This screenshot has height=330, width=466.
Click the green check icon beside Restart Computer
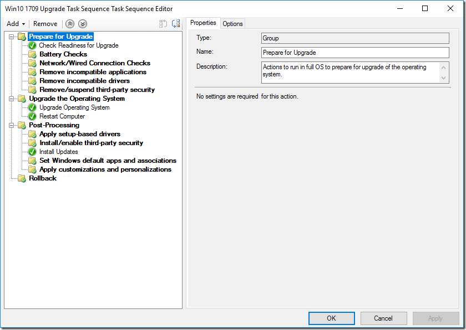[33, 116]
